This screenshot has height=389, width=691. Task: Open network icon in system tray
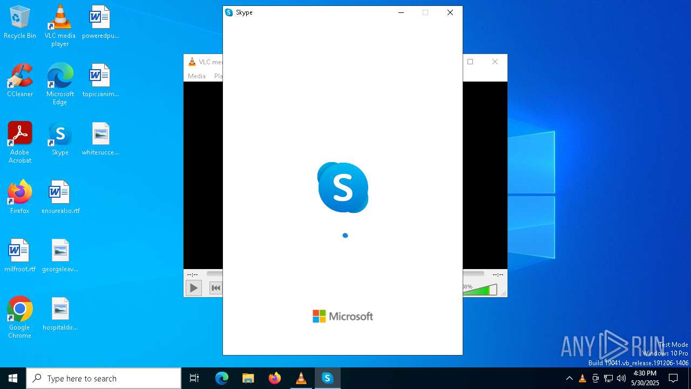click(x=608, y=378)
